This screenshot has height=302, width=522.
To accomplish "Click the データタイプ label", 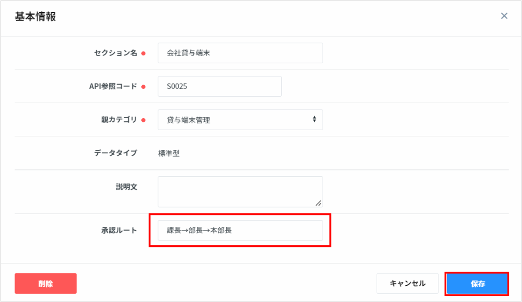I will coord(115,153).
